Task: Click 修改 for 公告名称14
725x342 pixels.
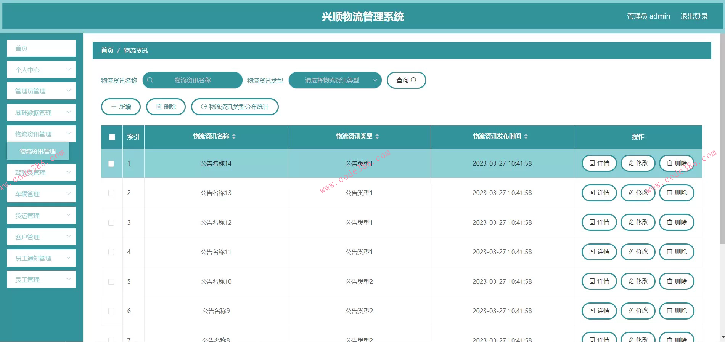Action: click(638, 163)
